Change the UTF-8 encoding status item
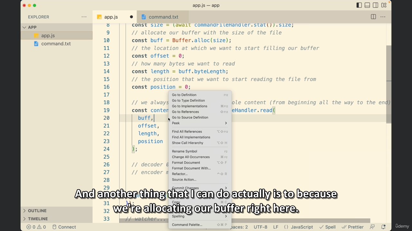 coord(260,227)
